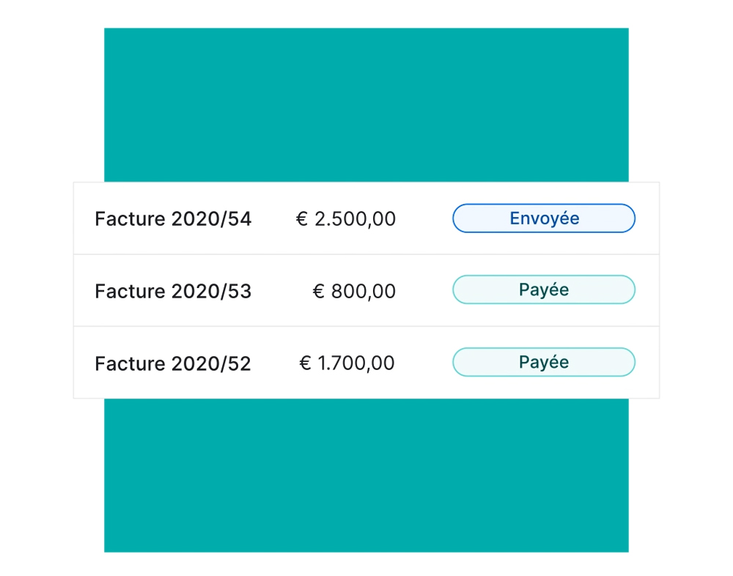
Task: Click the blank gap between € 800,00 and Payée
Action: tap(424, 292)
